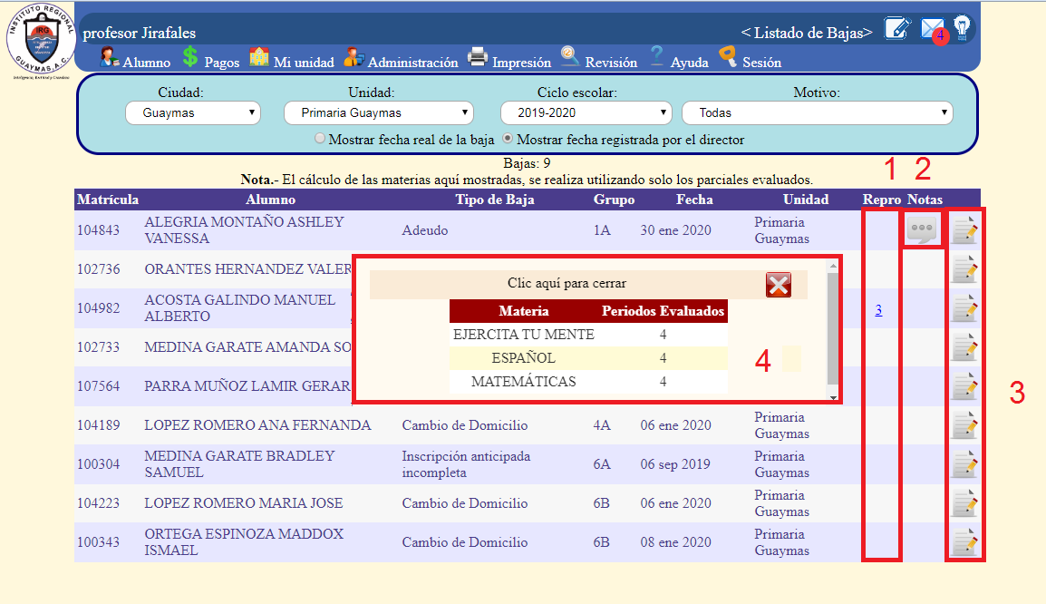Click matrícula 107564
Image resolution: width=1046 pixels, height=604 pixels.
point(98,385)
